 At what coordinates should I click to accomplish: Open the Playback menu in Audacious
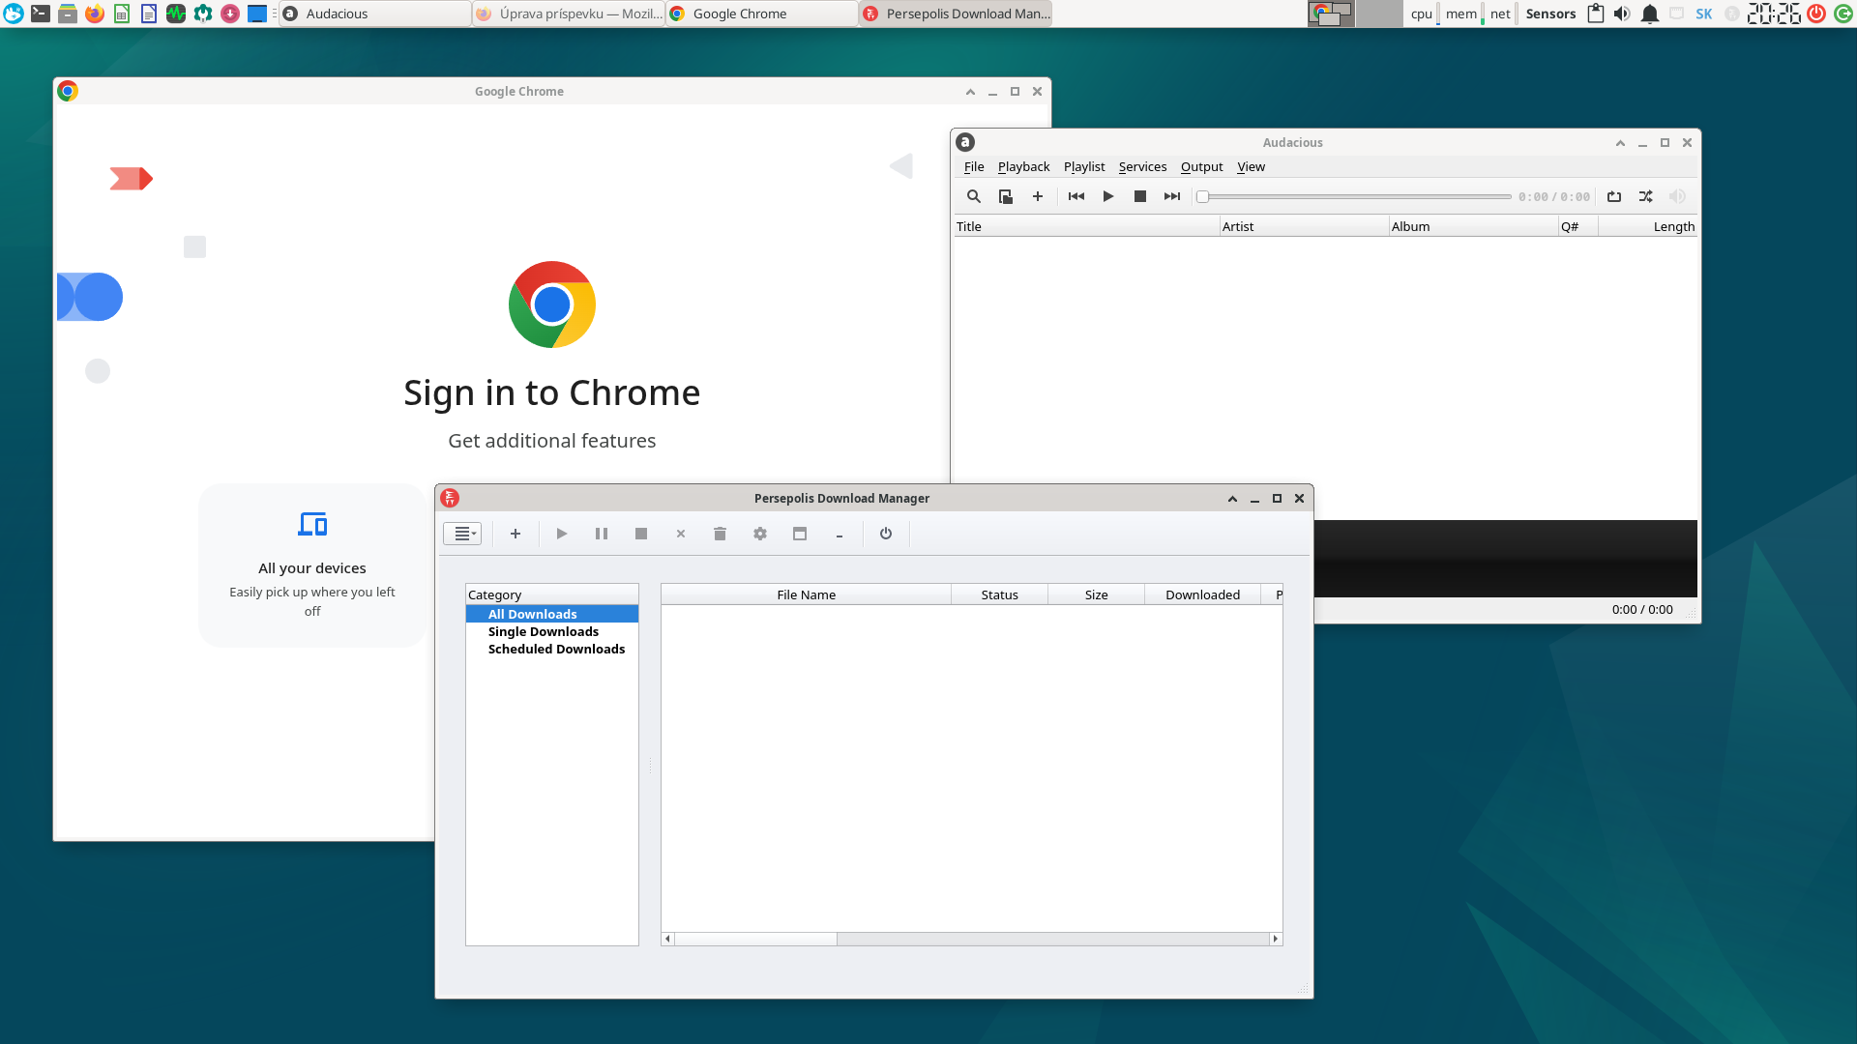click(x=1023, y=166)
